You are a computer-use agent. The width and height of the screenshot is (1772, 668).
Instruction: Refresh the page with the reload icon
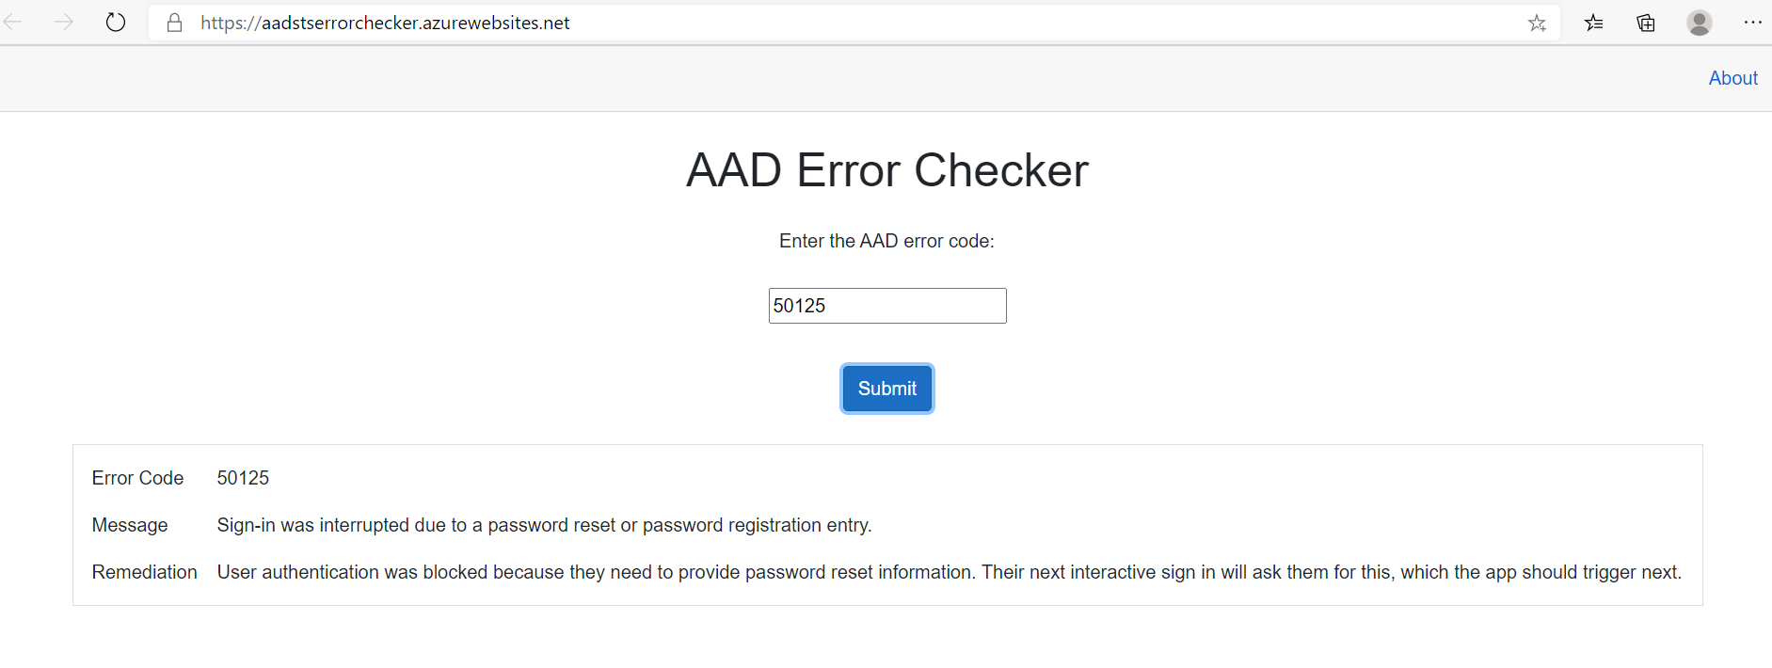tap(116, 23)
